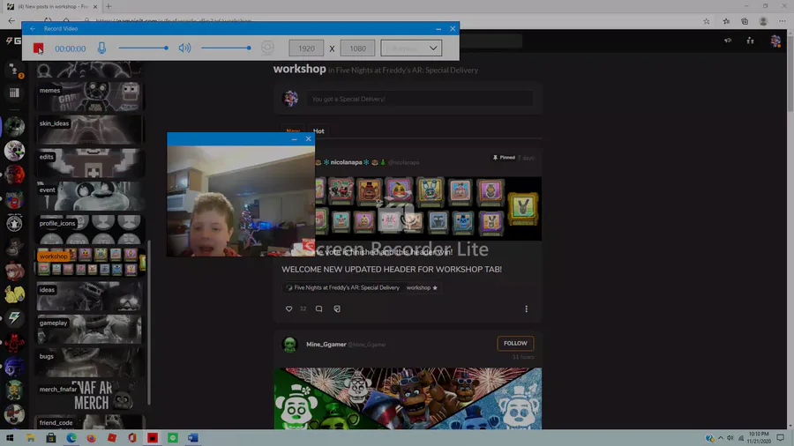794x446 pixels.
Task: Open the pinned post's three-dot menu
Action: point(526,308)
